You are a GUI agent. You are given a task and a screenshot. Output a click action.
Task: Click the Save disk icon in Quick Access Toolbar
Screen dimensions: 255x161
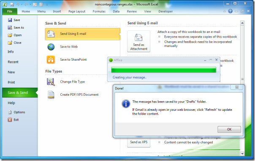tap(12, 5)
